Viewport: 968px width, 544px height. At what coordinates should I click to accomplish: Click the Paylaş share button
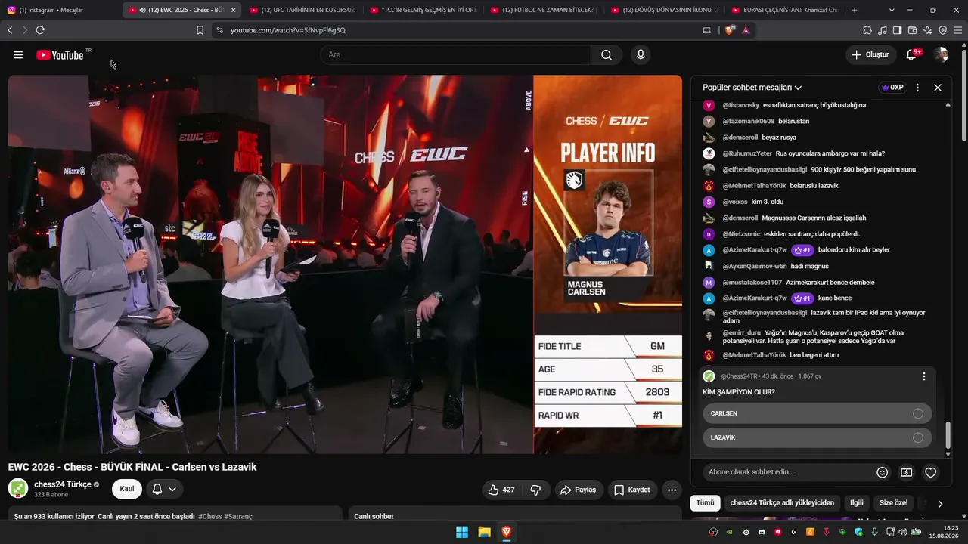[579, 490]
